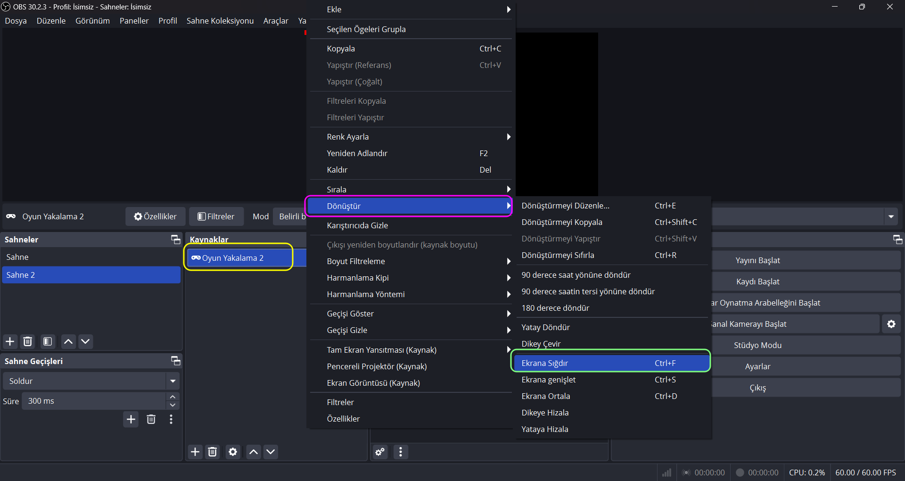The image size is (905, 481).
Task: Pop out the Sahne Geçişleri dock panel
Action: coord(175,361)
